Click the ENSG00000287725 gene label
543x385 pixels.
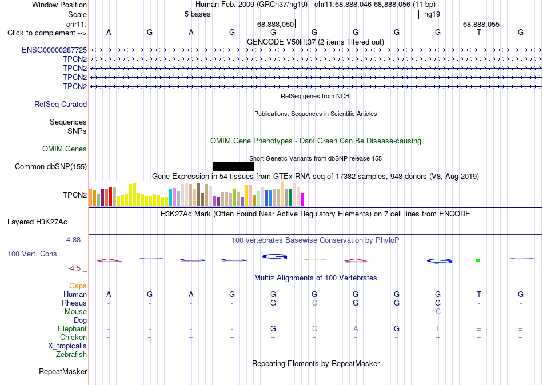coord(54,50)
